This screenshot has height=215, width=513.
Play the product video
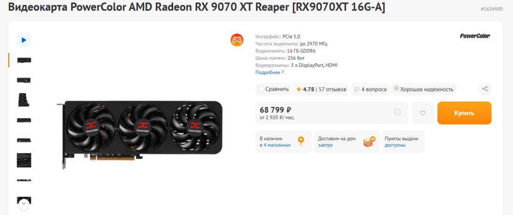(24, 40)
